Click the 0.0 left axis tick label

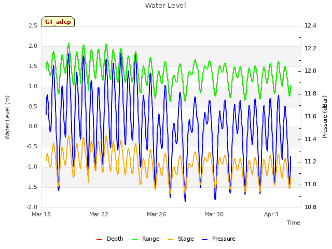click(x=33, y=127)
